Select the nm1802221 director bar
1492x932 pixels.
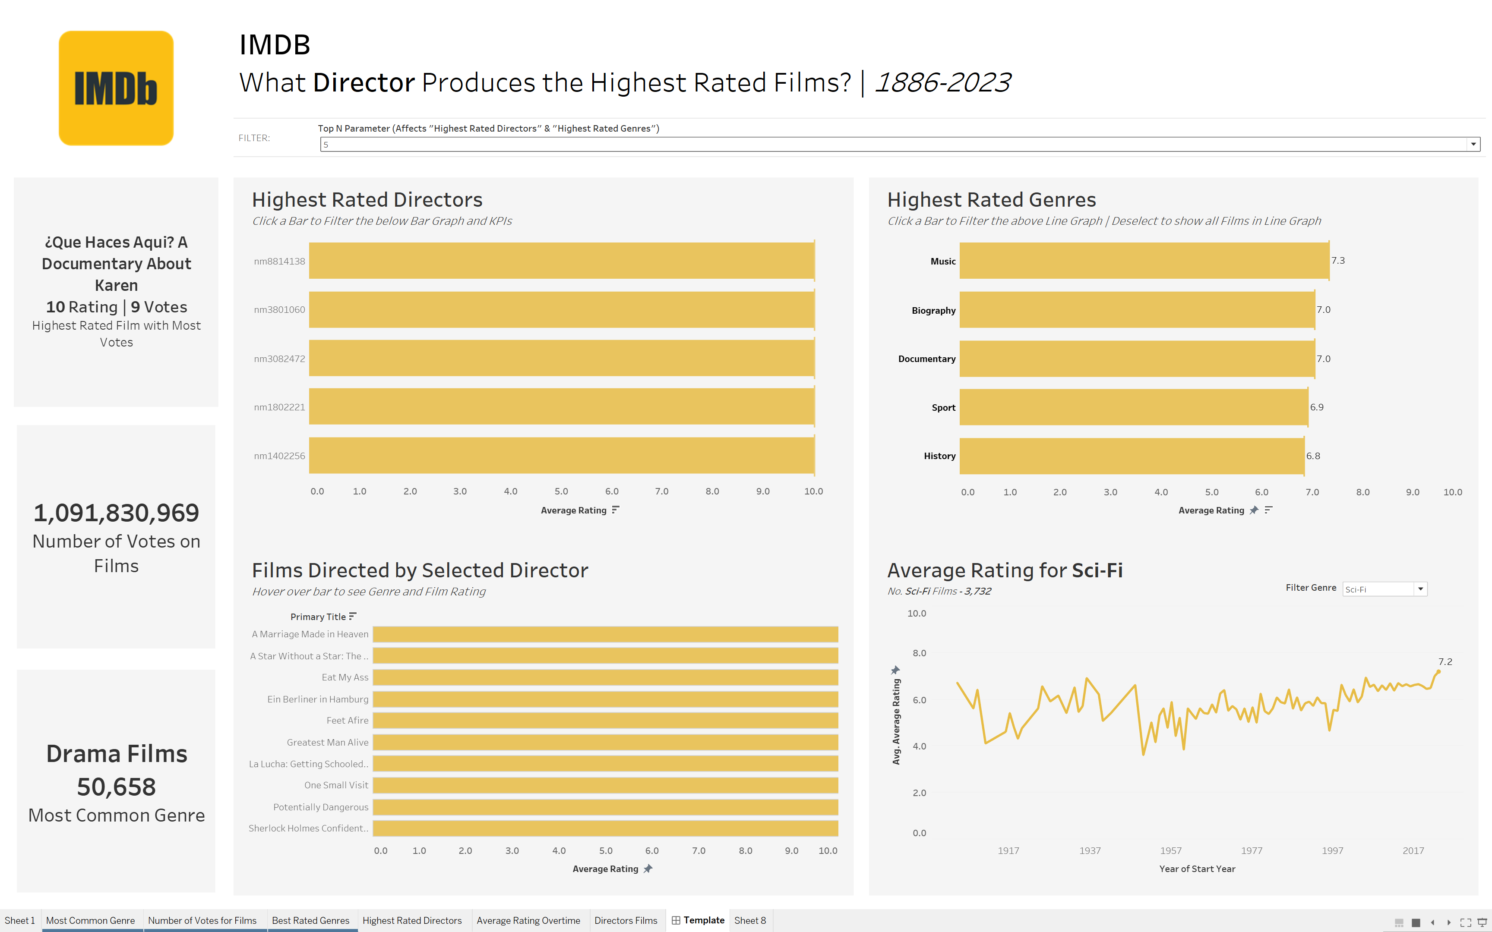tap(562, 407)
